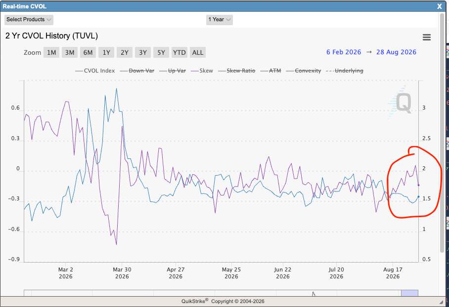Toggle Skew Ratio series in legend
Image resolution: width=449 pixels, height=307 pixels.
(x=236, y=71)
